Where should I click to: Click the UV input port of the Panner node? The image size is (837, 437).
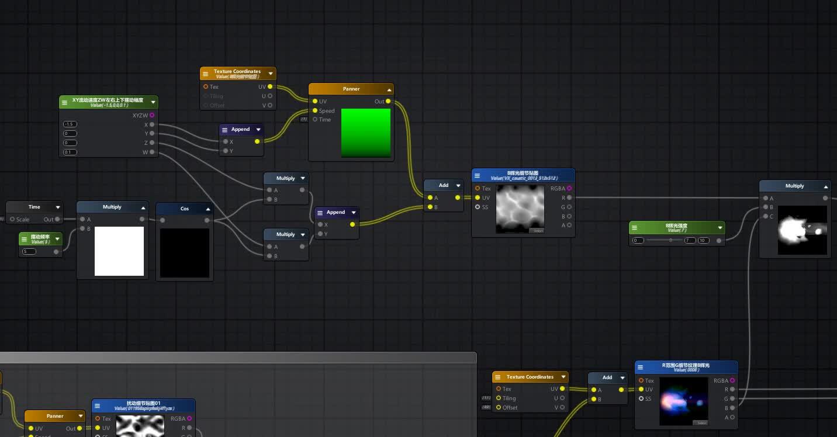click(x=315, y=101)
